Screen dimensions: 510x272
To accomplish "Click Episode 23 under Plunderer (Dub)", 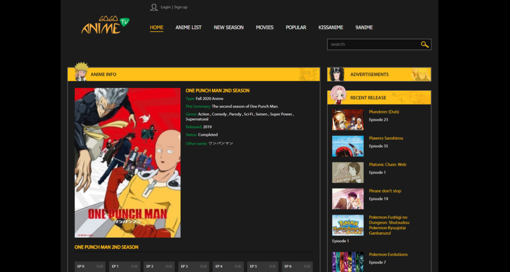I will point(379,120).
